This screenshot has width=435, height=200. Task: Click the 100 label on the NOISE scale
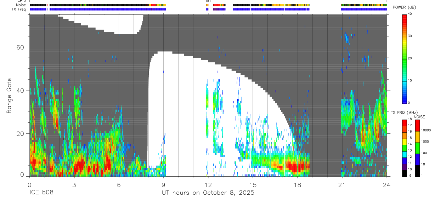pyautogui.click(x=425, y=153)
